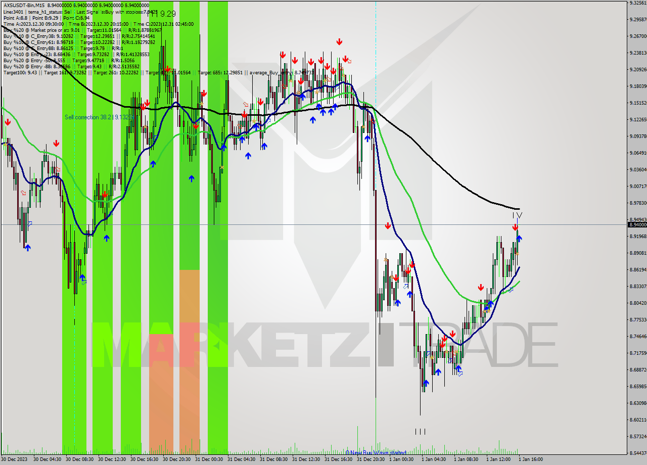Click the '31 Dec 00:30' time label

click(209, 460)
